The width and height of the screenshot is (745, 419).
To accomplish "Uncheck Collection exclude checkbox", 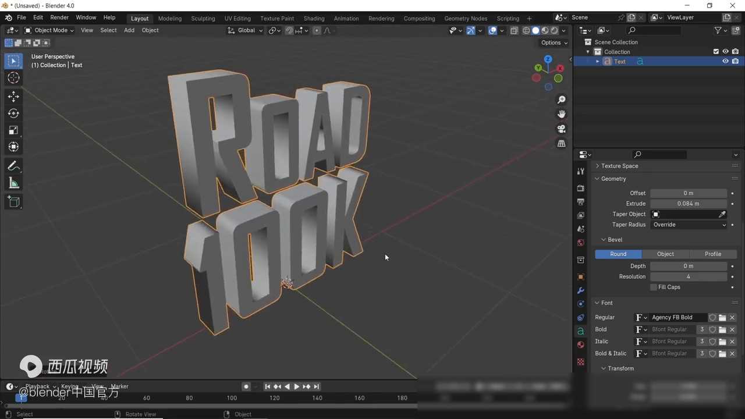I will click(x=716, y=52).
